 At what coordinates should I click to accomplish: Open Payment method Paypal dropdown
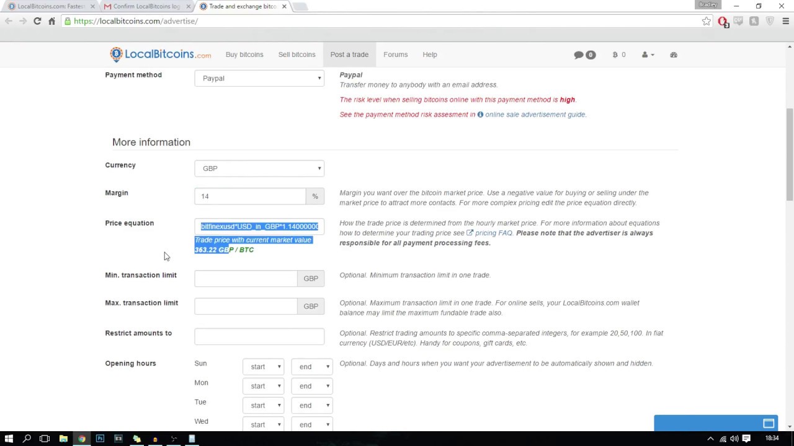[259, 78]
